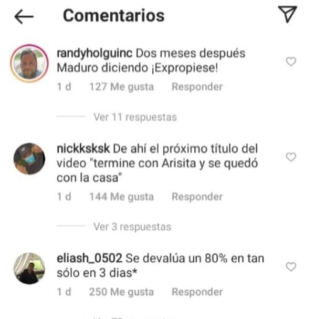Open eliash_0502 username link

tap(89, 259)
